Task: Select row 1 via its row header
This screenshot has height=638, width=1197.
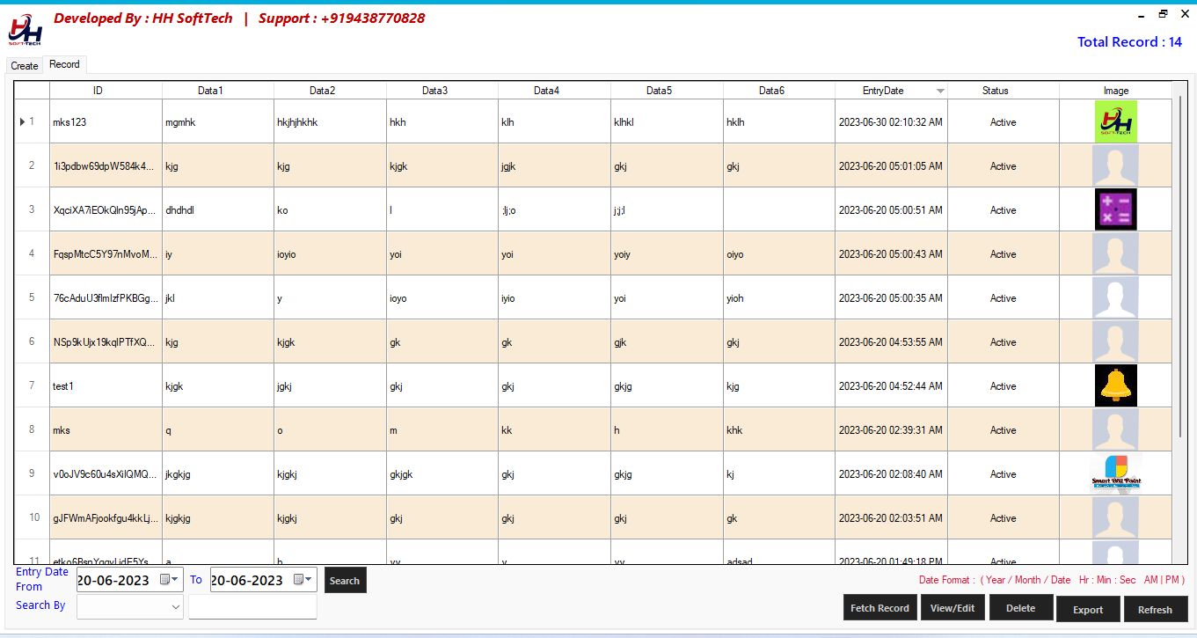Action: (32, 121)
